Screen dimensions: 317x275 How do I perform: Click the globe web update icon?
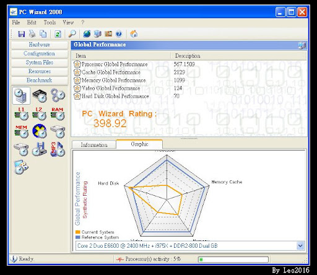[87, 33]
